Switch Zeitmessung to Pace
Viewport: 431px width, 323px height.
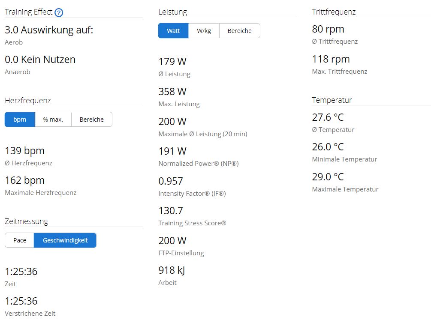(x=20, y=240)
